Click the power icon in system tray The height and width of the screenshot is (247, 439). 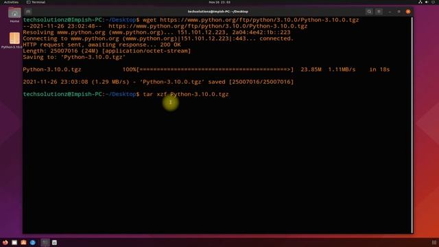433,2
